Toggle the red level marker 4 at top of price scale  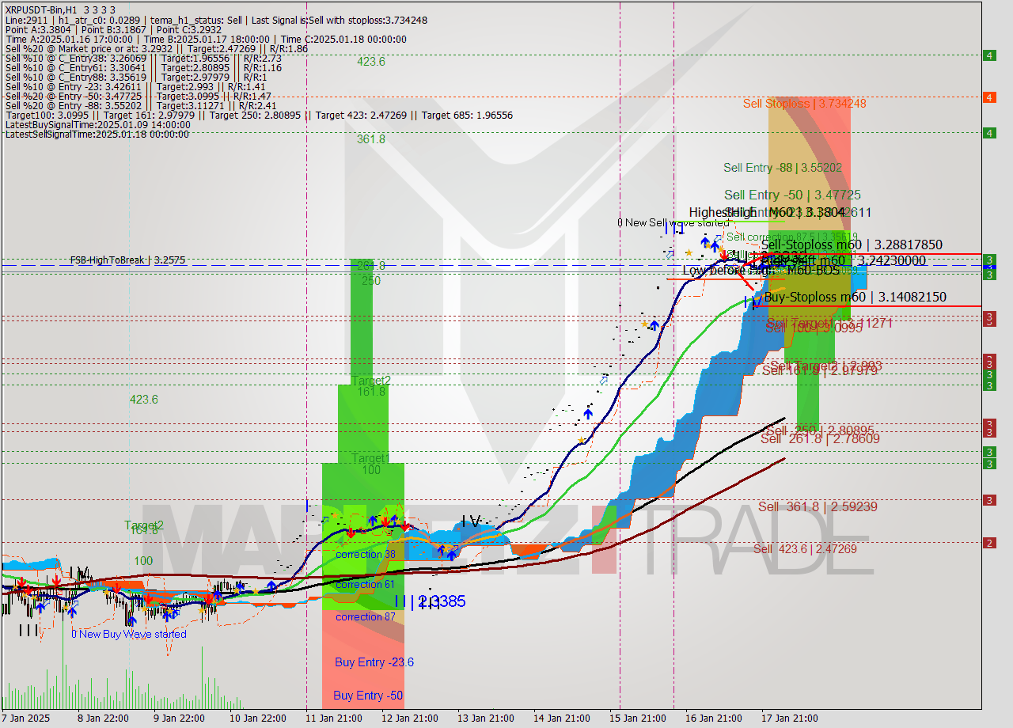(x=988, y=97)
